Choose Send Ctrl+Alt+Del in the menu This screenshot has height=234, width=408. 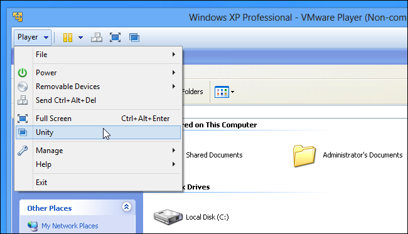click(x=98, y=100)
